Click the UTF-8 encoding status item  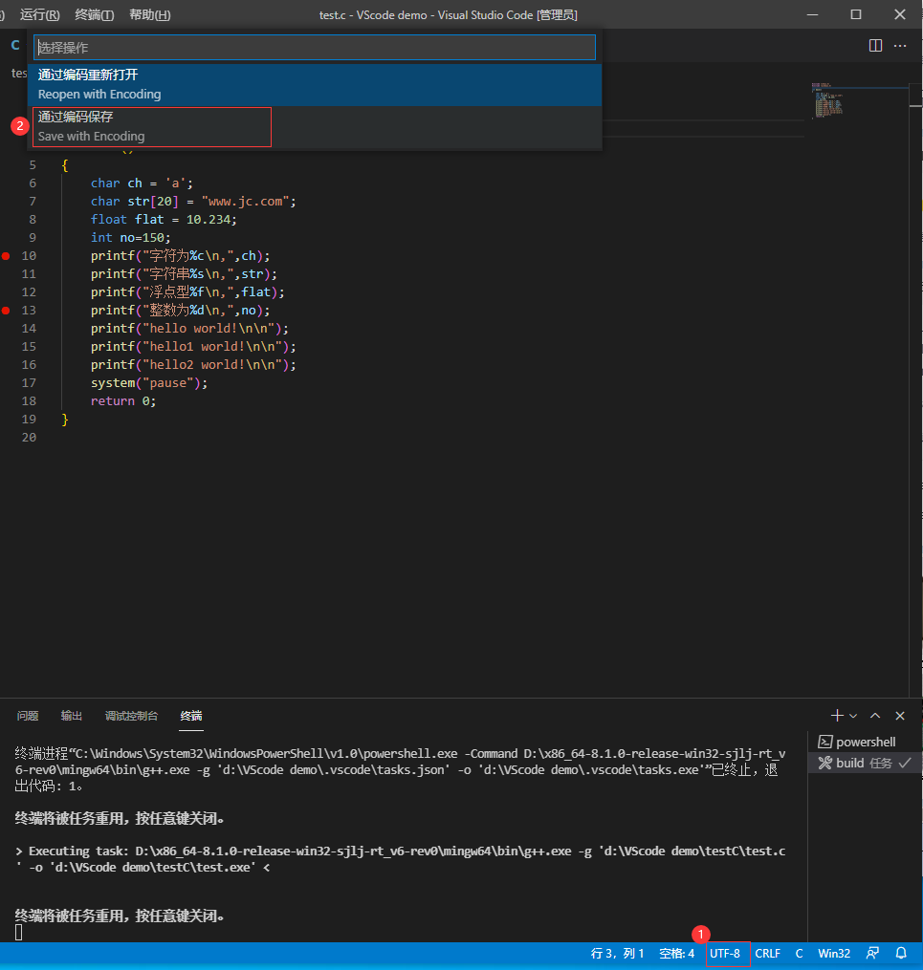(x=725, y=954)
